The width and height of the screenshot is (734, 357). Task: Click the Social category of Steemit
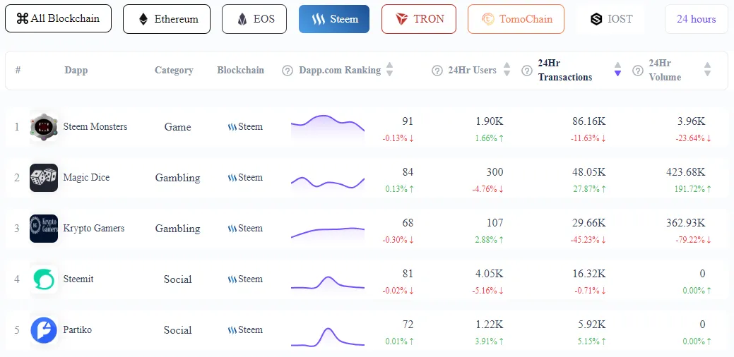[178, 279]
